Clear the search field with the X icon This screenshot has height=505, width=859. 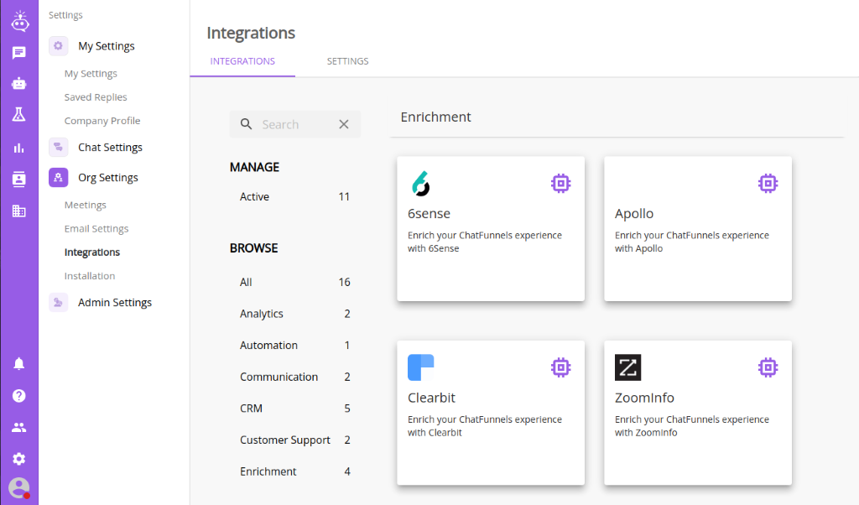(x=343, y=124)
